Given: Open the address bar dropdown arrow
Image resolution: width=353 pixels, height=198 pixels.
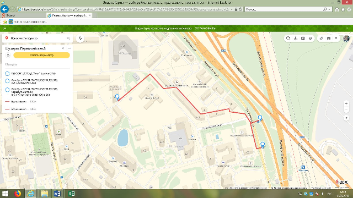Looking at the screenshot, I should coord(232,9).
